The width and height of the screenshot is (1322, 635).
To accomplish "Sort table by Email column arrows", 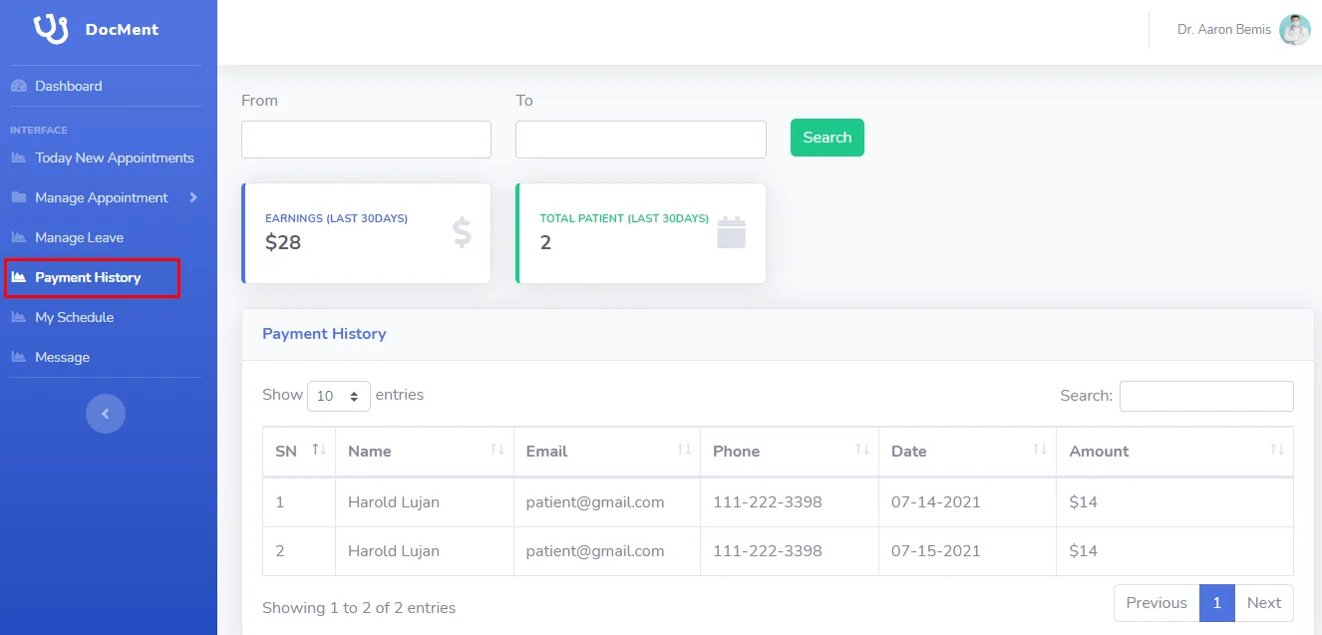I will click(x=684, y=451).
